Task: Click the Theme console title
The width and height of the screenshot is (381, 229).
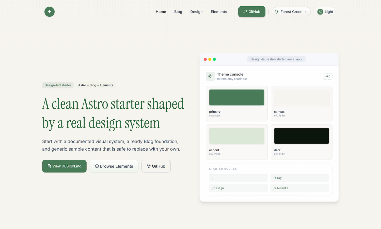Action: click(230, 74)
